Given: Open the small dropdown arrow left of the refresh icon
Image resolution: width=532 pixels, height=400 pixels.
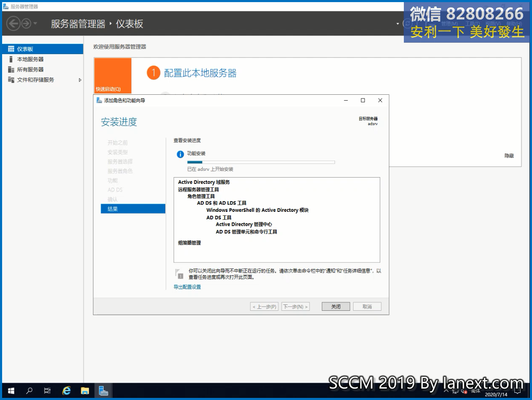Looking at the screenshot, I should 398,24.
